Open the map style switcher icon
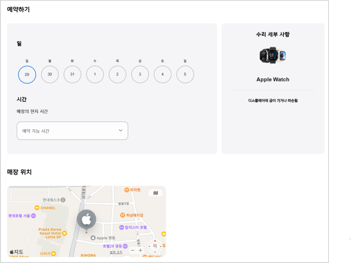 (156, 193)
